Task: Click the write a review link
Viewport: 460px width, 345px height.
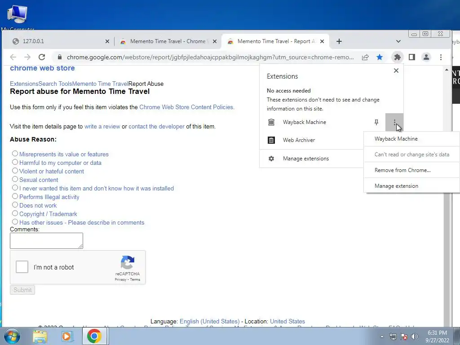Action: pos(102,126)
